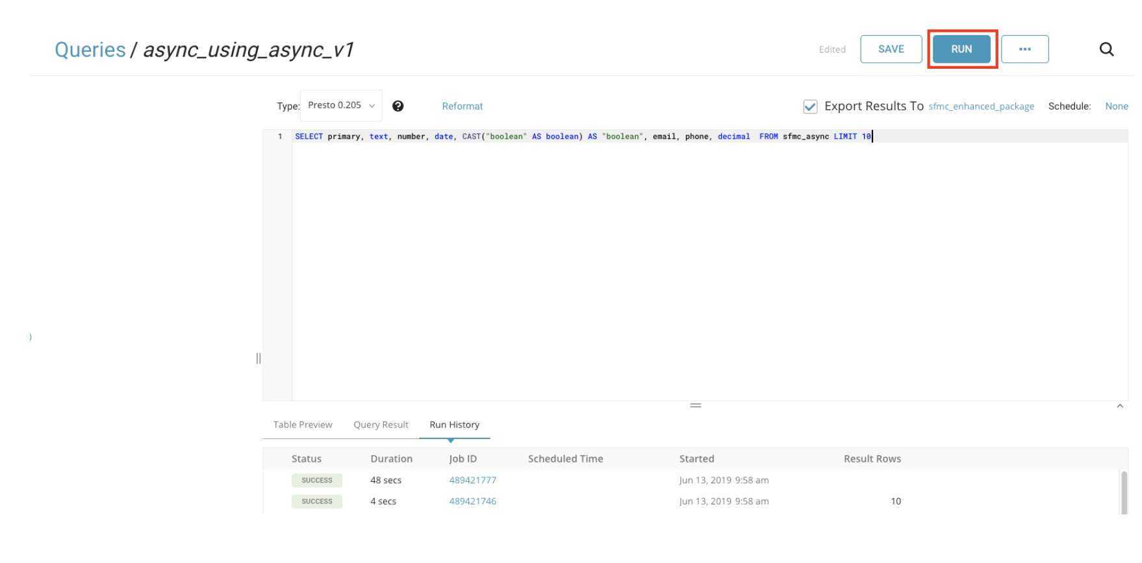The height and width of the screenshot is (563, 1142).
Task: Switch to the Table Preview tab
Action: pos(303,425)
